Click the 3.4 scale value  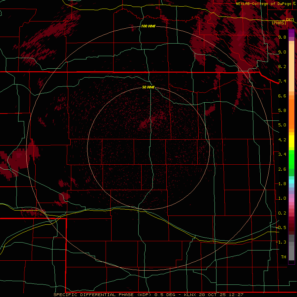coord(282,154)
